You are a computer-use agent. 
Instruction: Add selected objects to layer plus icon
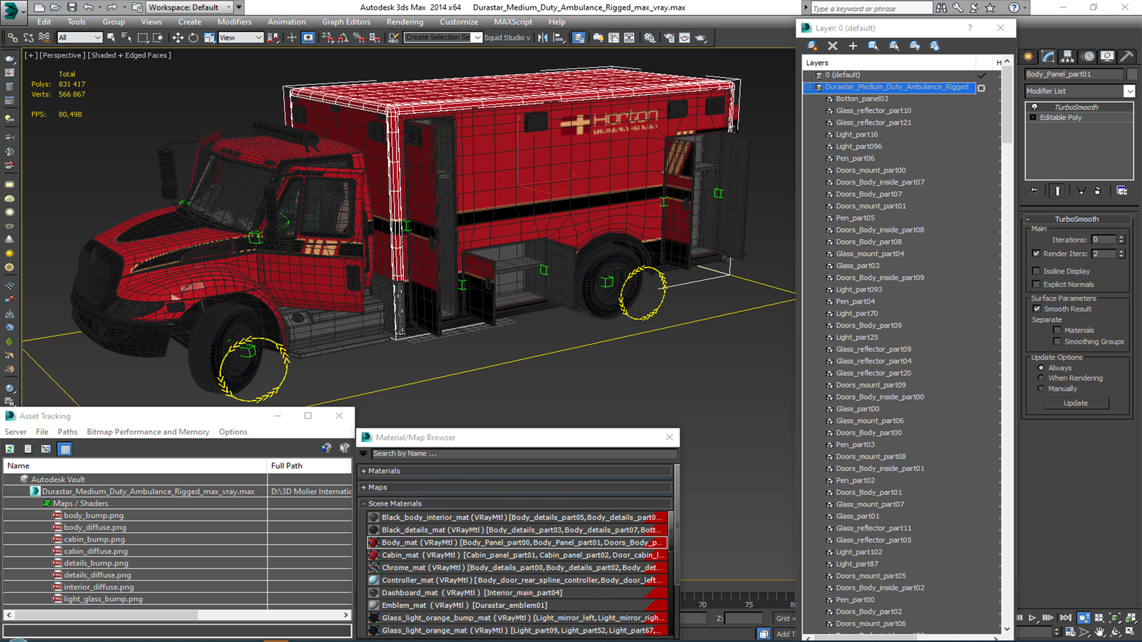pos(852,46)
